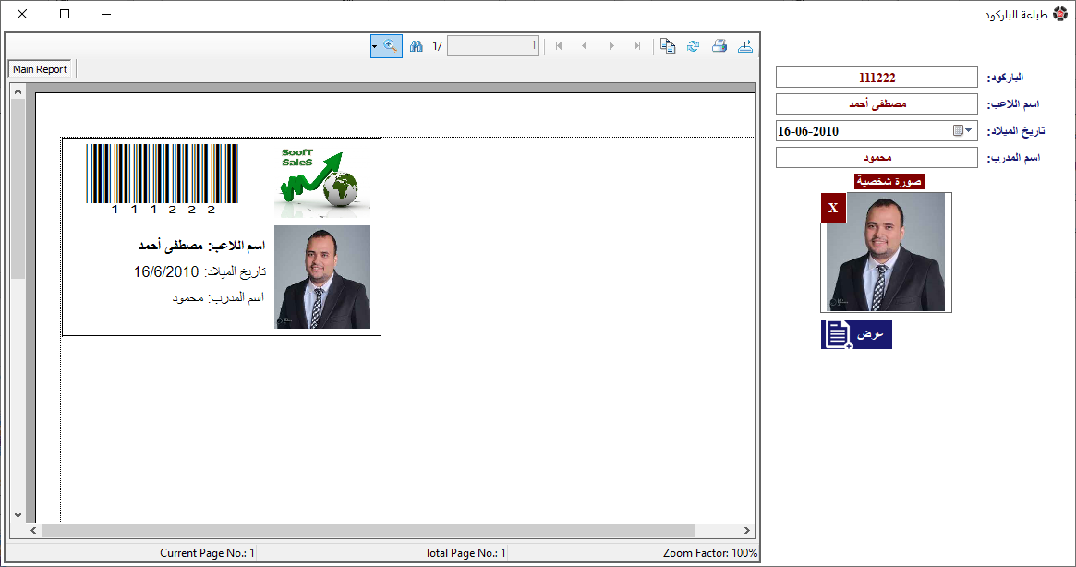Click the coach name field محمود
Viewport: 1076px width, 567px height.
click(x=876, y=158)
